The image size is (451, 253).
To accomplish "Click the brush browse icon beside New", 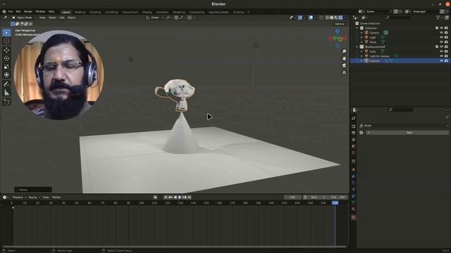I will tap(362, 133).
